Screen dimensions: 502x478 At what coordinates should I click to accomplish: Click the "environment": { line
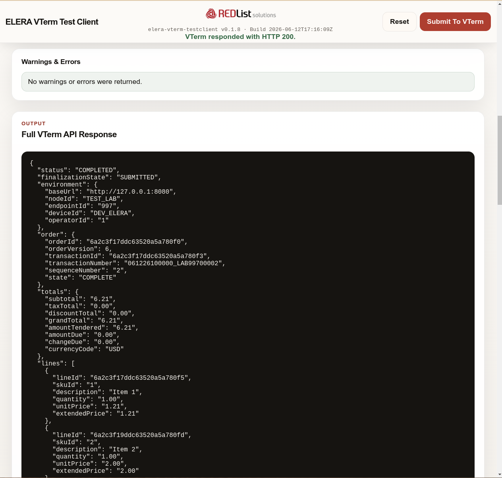pos(68,185)
